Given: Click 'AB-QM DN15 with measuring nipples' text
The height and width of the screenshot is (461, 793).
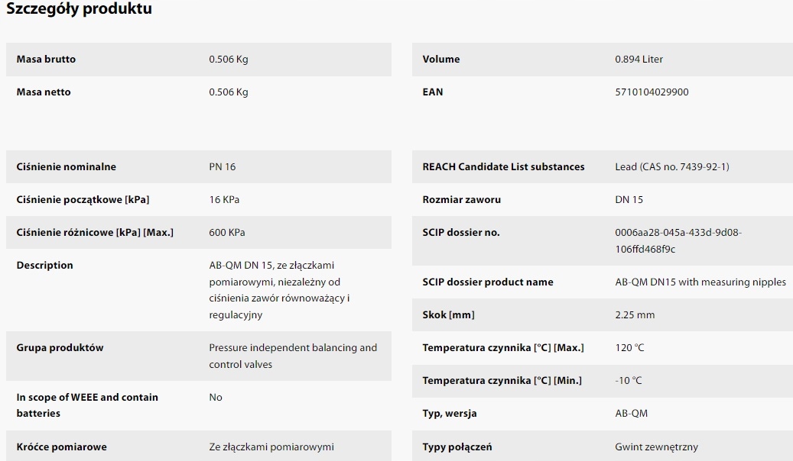Looking at the screenshot, I should (700, 282).
